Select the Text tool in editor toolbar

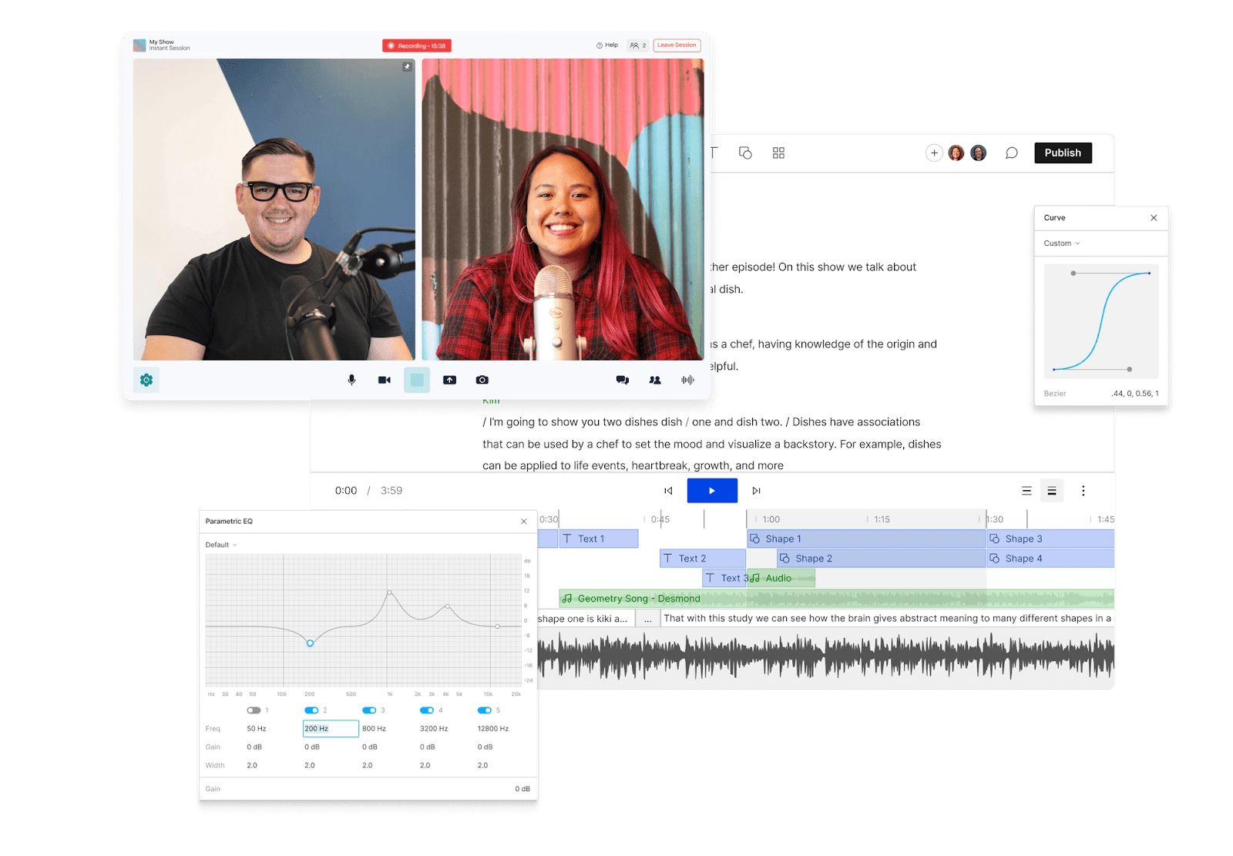(x=713, y=153)
